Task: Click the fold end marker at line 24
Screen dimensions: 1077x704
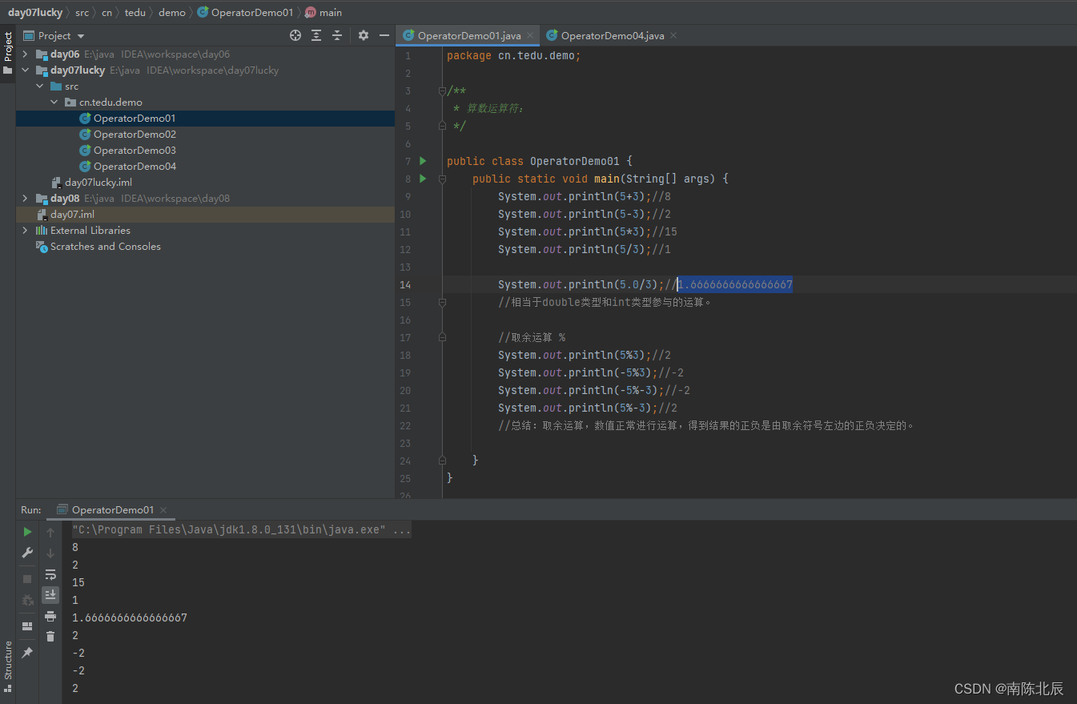Action: [x=442, y=461]
